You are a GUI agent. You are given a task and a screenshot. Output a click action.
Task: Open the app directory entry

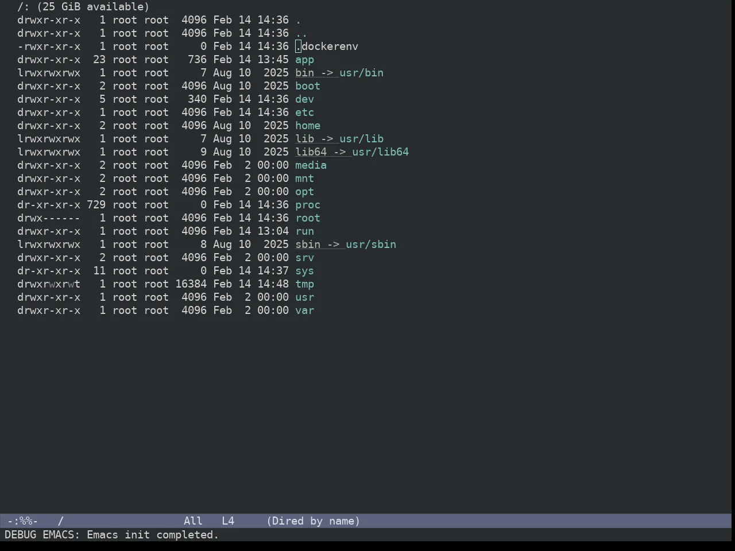[x=304, y=60]
